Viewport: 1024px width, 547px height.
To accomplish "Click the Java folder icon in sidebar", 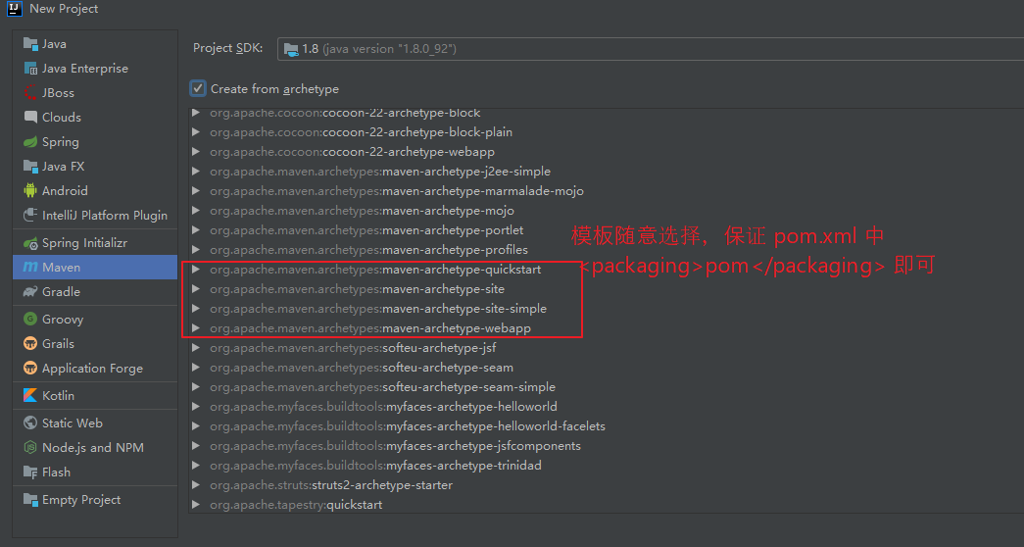I will [30, 44].
